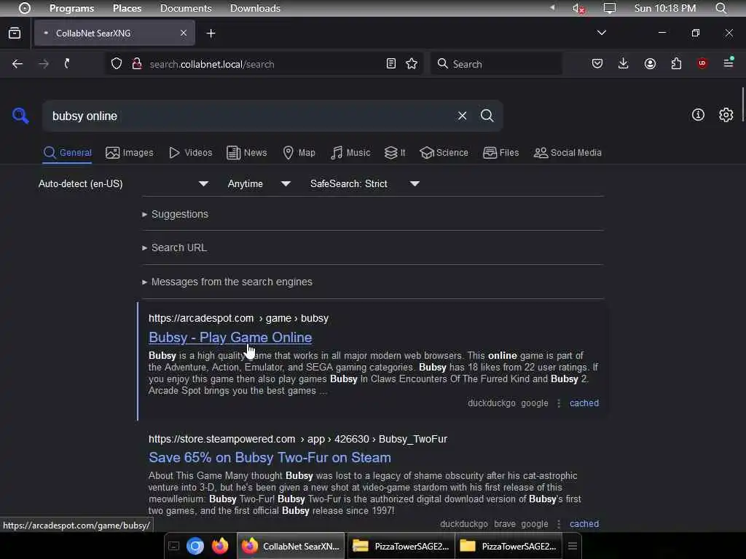Open a new browser tab

click(x=211, y=33)
